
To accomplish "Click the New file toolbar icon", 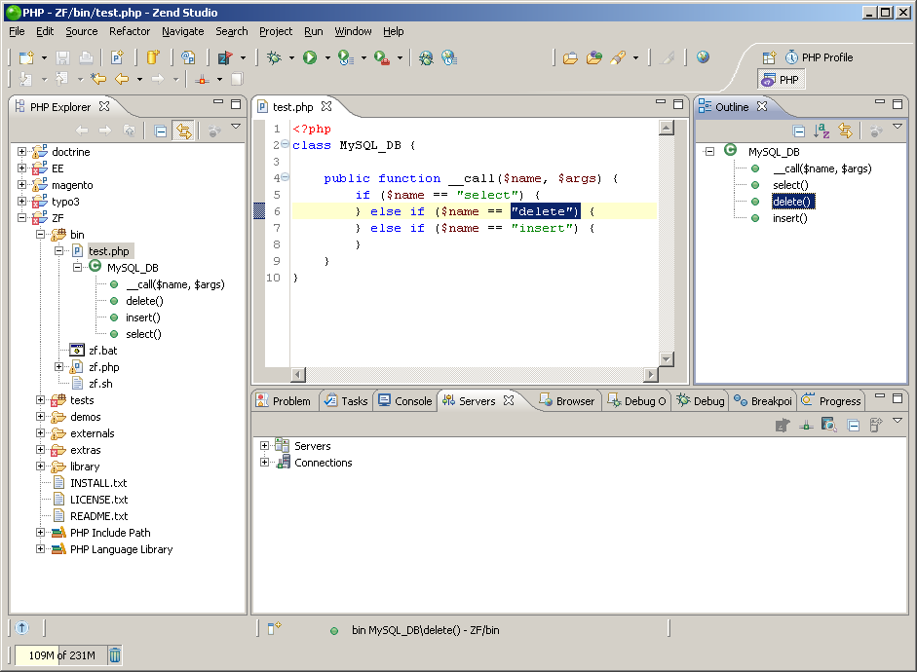I will tap(26, 57).
